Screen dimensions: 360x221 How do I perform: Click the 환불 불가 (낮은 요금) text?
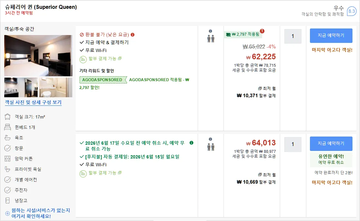tap(107, 35)
